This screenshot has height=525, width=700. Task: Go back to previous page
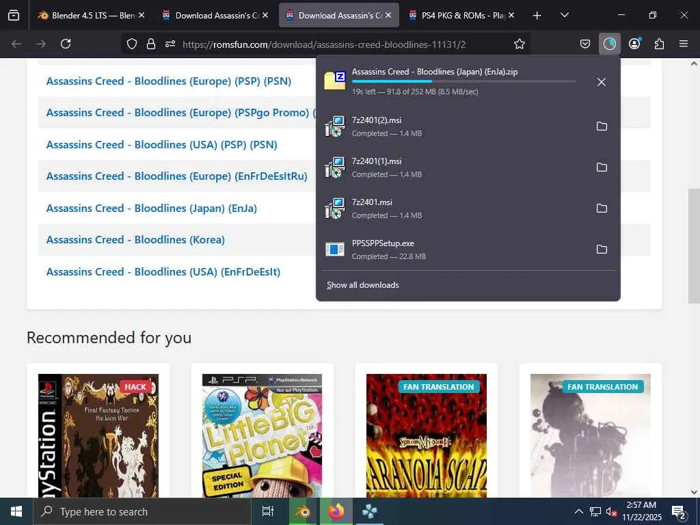[16, 44]
